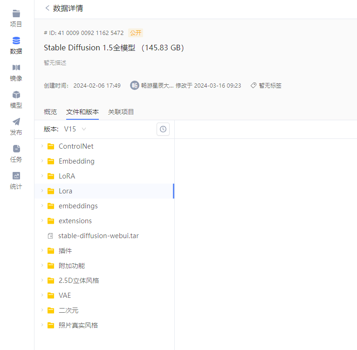Select the 照片真实风格 folder name
Screen dimensions: 357x350
(x=78, y=325)
